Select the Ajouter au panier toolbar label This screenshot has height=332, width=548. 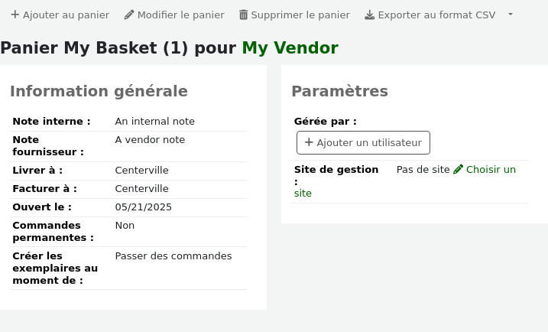tap(66, 15)
